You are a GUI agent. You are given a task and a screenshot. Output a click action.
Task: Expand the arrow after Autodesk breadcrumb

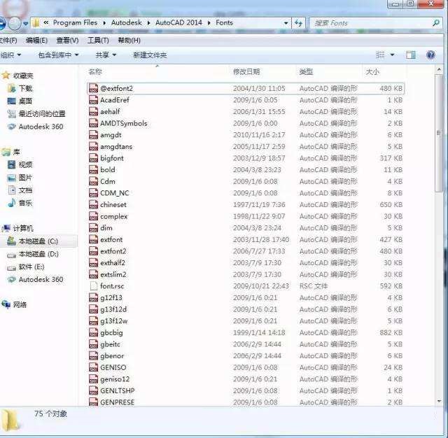[x=148, y=23]
